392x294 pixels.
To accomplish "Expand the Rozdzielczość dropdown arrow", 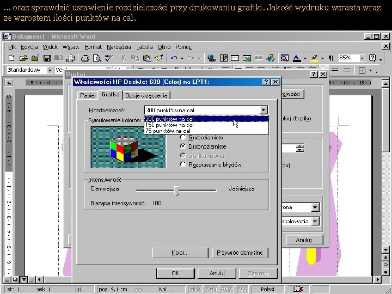I will [x=264, y=110].
